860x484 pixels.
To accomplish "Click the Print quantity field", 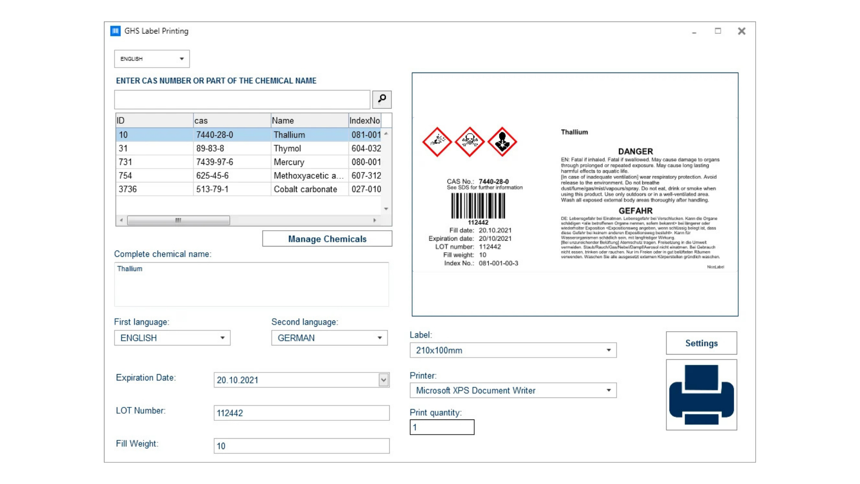I will [442, 427].
